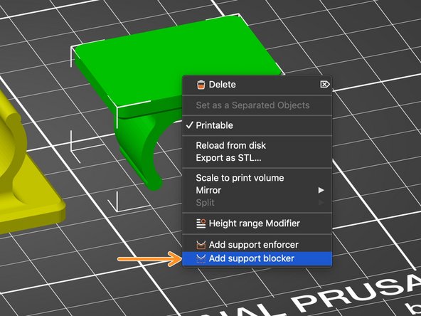Click the Delete trash can icon
421x316 pixels.
(x=201, y=85)
